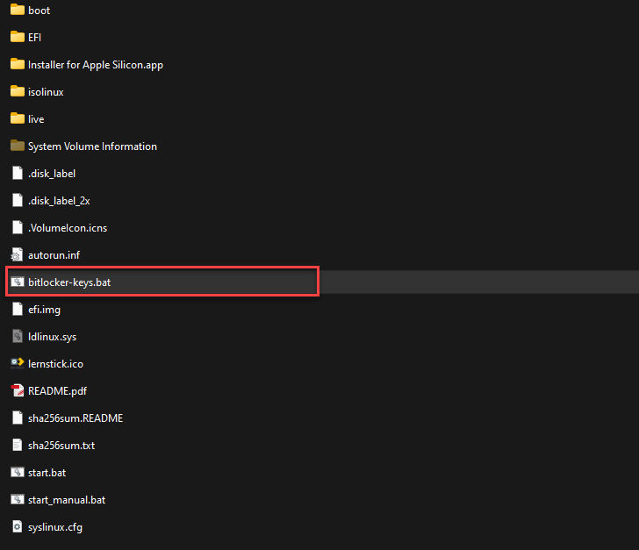
Task: Click the autorun.inf file icon
Action: point(17,255)
